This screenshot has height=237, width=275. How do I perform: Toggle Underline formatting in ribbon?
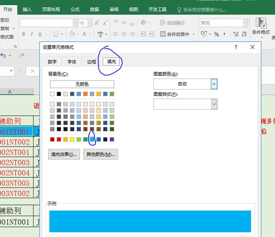(x=40, y=34)
